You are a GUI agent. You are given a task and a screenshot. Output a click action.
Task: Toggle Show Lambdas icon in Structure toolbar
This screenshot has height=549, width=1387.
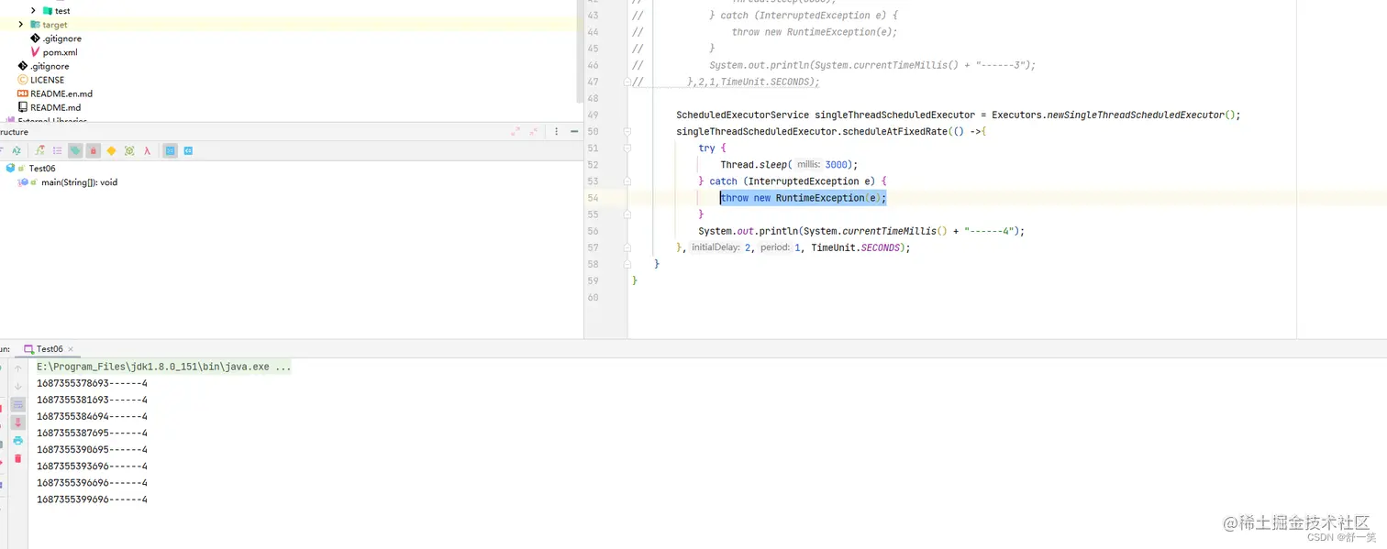click(147, 150)
